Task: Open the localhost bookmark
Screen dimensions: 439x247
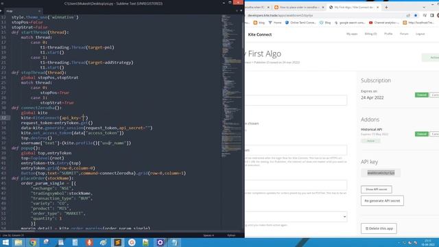Action: [x=418, y=23]
